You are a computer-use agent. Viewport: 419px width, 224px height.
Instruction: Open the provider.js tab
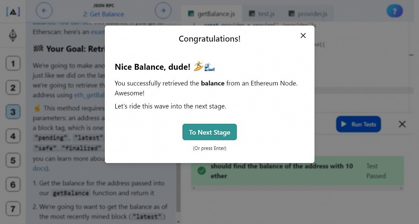[308, 14]
